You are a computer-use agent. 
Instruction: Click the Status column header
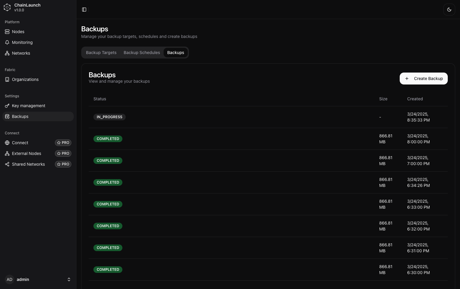[100, 99]
